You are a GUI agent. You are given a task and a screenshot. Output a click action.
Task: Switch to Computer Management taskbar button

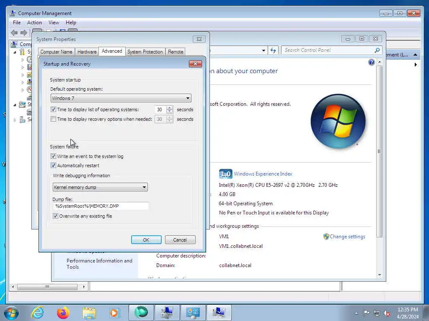coord(167,313)
